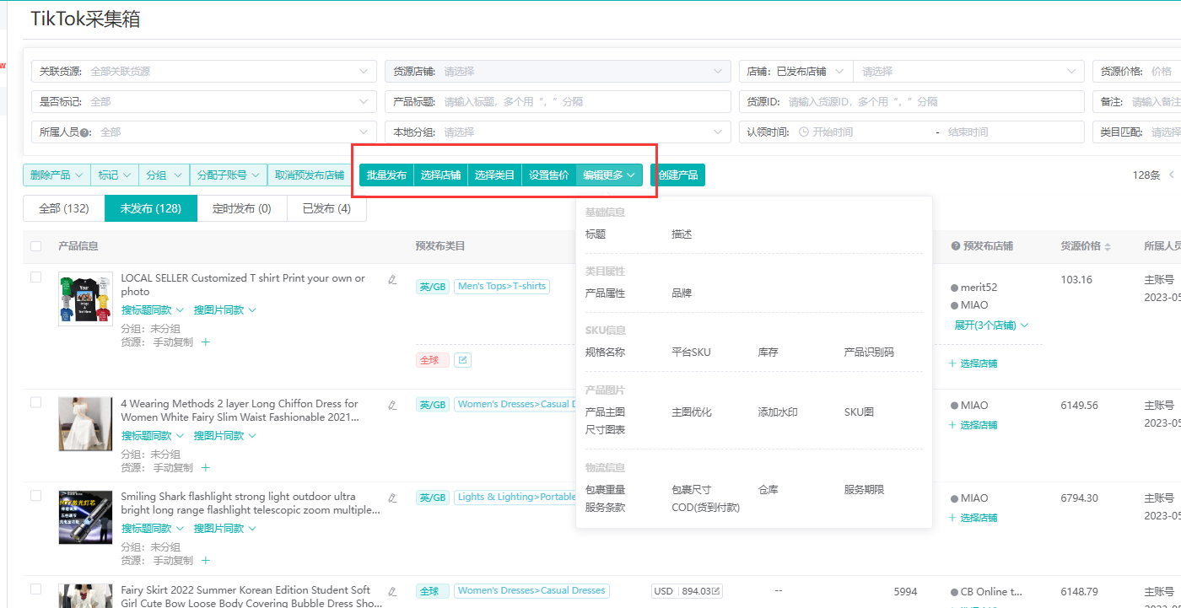This screenshot has height=608, width=1181.
Task: Open 删除产品 dropdown button
Action: tap(57, 175)
